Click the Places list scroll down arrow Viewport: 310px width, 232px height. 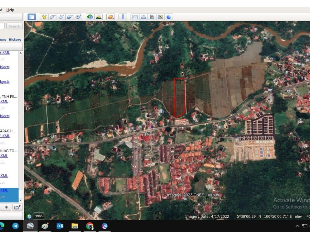pos(21,200)
